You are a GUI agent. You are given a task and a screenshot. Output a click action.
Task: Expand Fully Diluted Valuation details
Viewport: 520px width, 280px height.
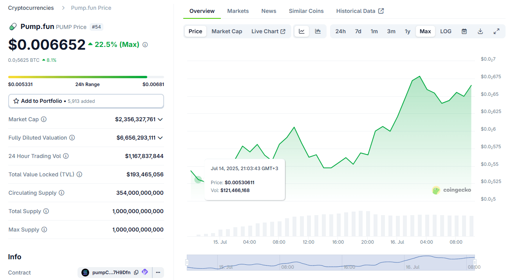[x=160, y=138]
